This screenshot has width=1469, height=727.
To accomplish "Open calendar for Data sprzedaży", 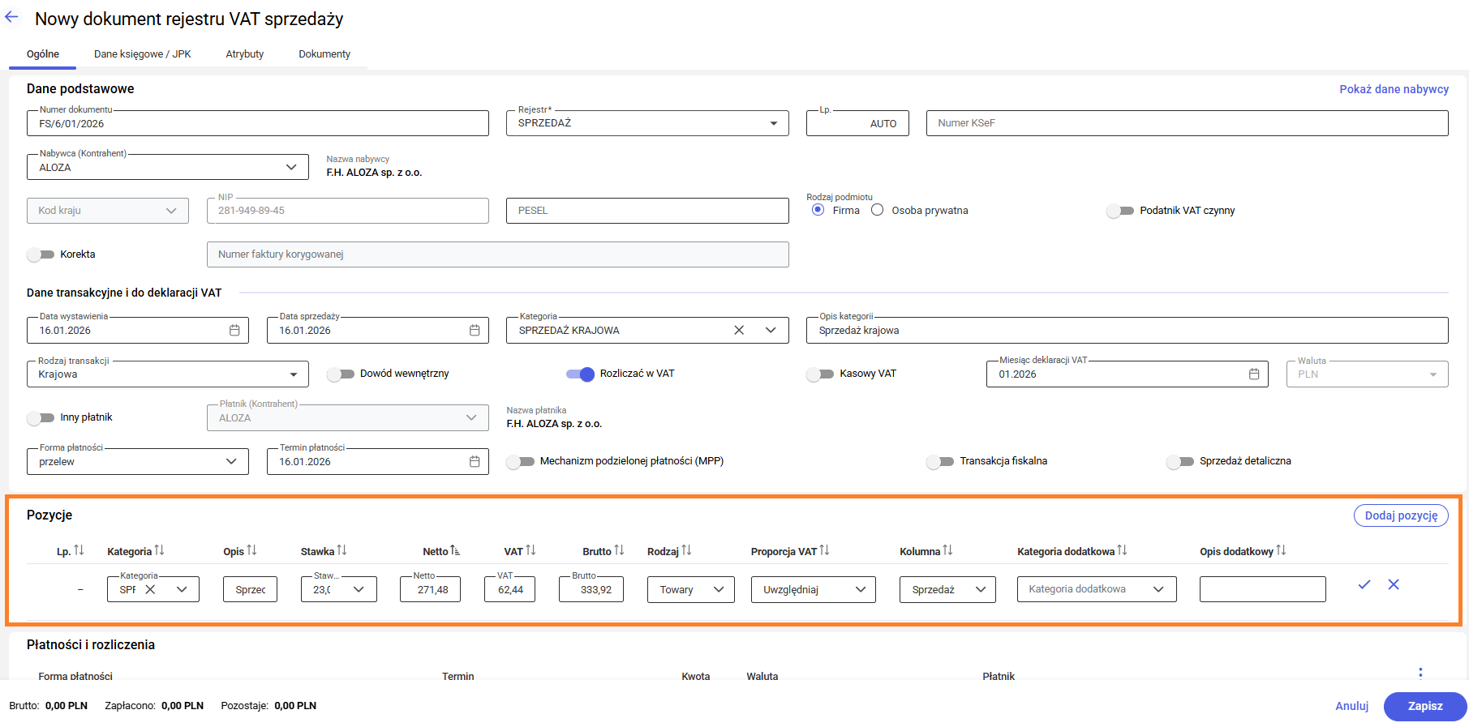I will pos(475,331).
